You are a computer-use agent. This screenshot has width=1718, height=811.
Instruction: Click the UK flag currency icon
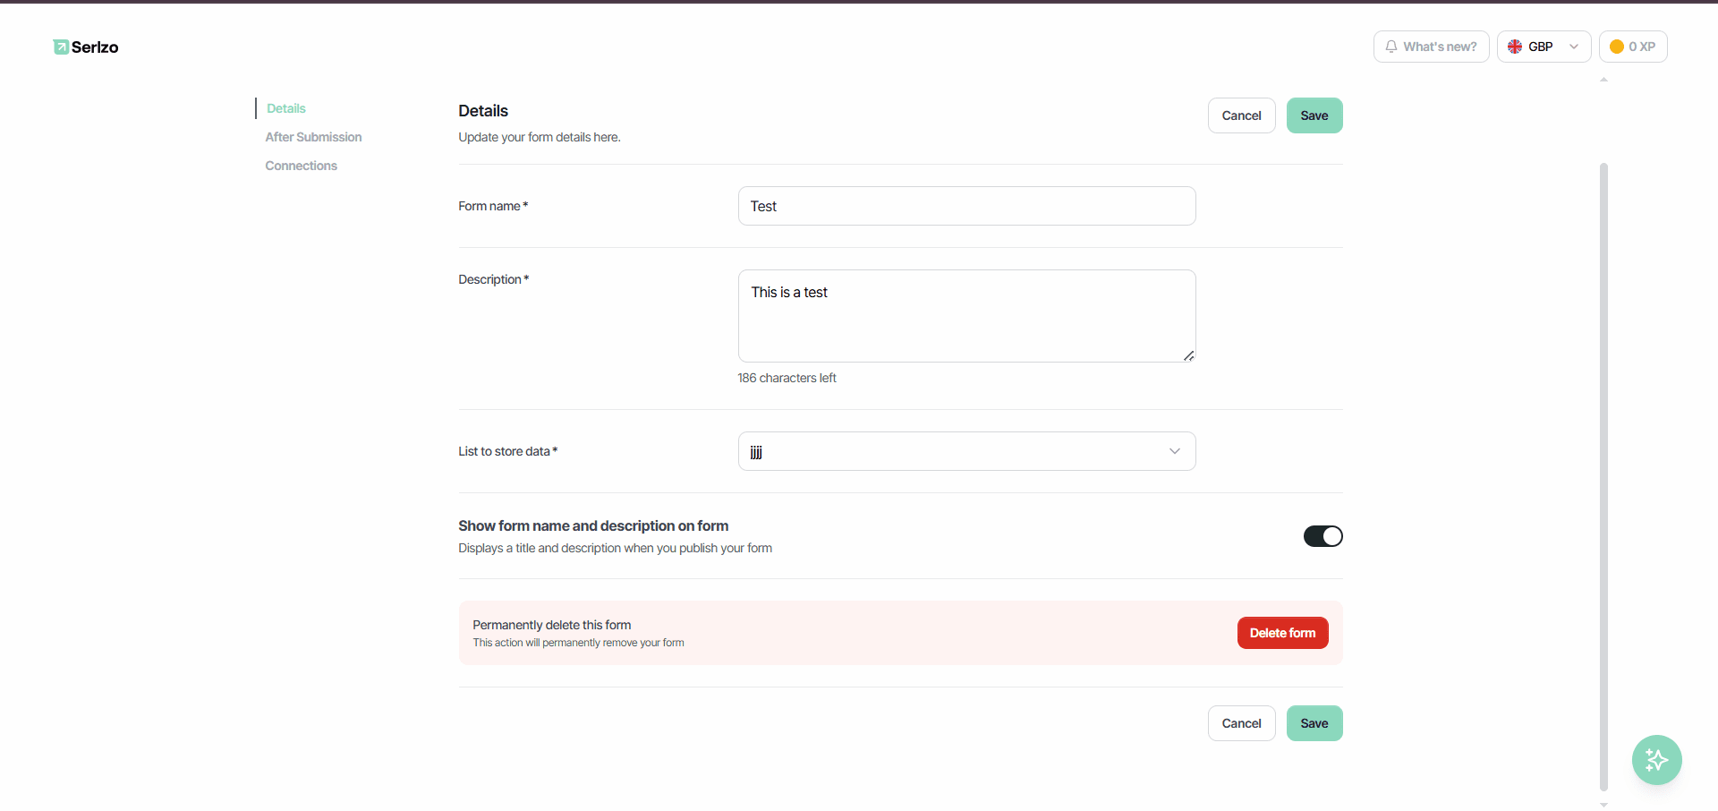point(1515,47)
